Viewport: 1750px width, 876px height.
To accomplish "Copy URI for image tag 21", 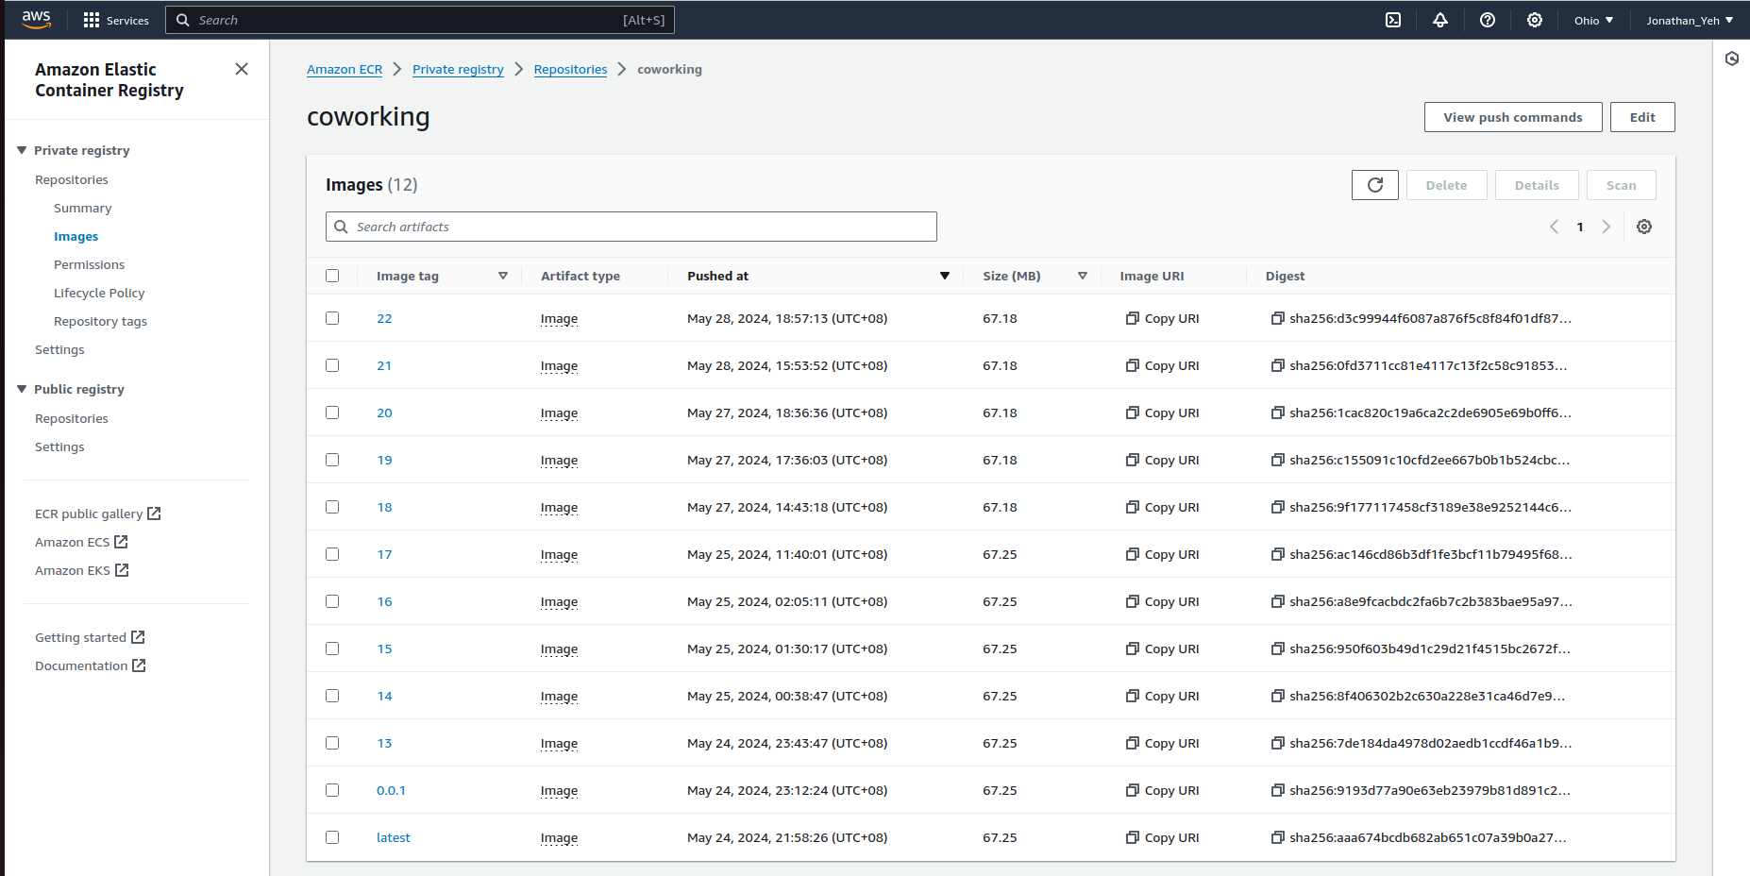I will click(1162, 365).
